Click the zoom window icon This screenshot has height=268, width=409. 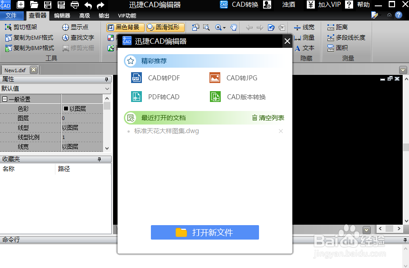click(206, 28)
